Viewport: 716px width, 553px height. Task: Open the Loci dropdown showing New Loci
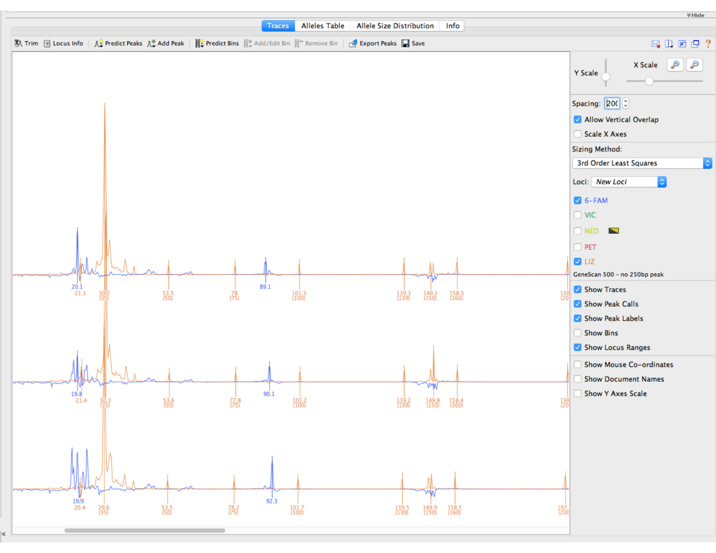point(628,182)
